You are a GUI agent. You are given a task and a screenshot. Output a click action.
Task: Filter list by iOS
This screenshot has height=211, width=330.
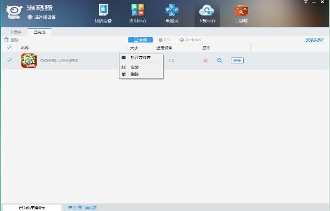tap(164, 40)
